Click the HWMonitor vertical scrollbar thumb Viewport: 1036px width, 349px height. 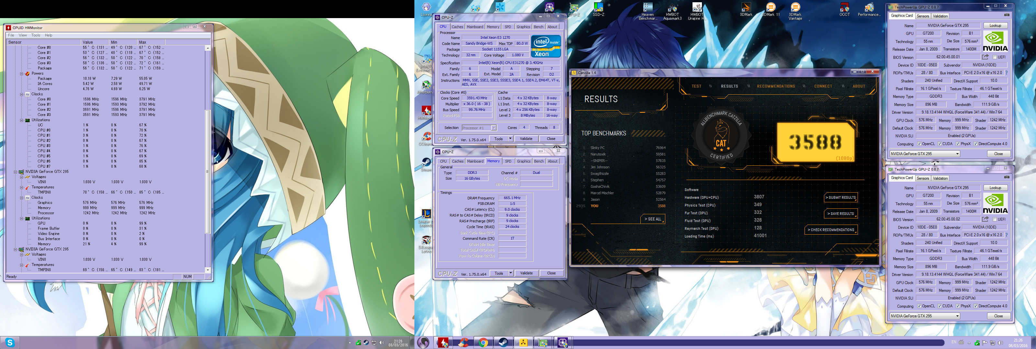coord(208,172)
